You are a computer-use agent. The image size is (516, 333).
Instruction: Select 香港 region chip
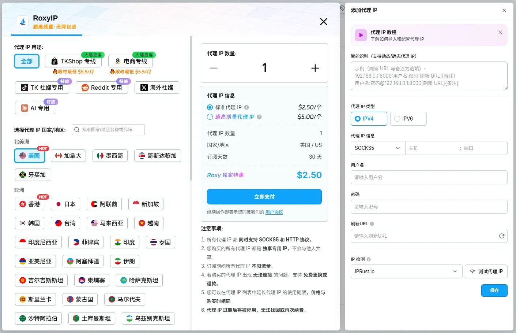pyautogui.click(x=30, y=204)
